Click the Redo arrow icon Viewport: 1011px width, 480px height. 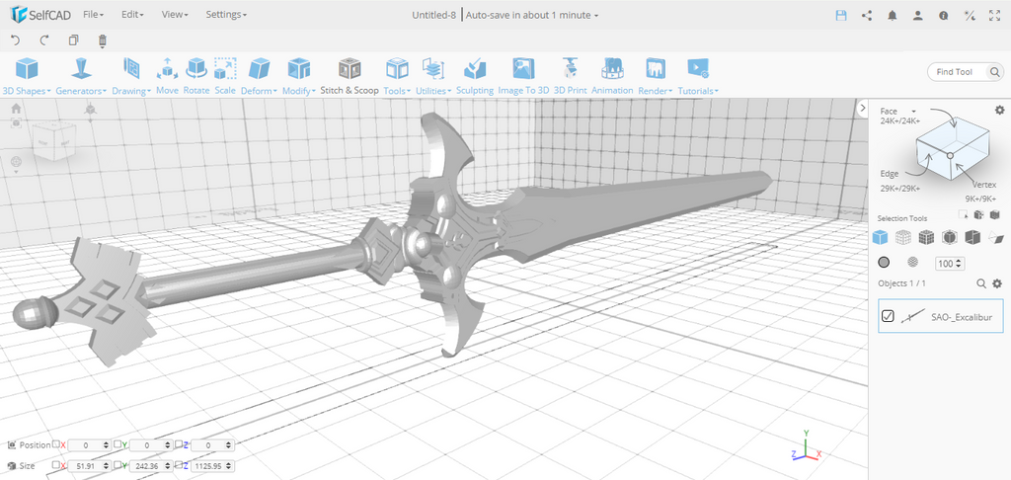pyautogui.click(x=44, y=40)
